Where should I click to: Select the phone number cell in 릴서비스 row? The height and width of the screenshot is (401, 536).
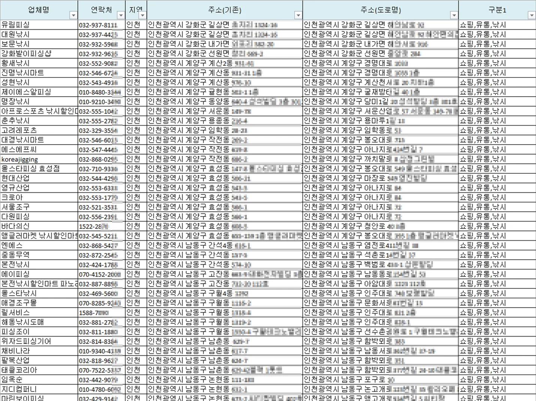pos(102,313)
